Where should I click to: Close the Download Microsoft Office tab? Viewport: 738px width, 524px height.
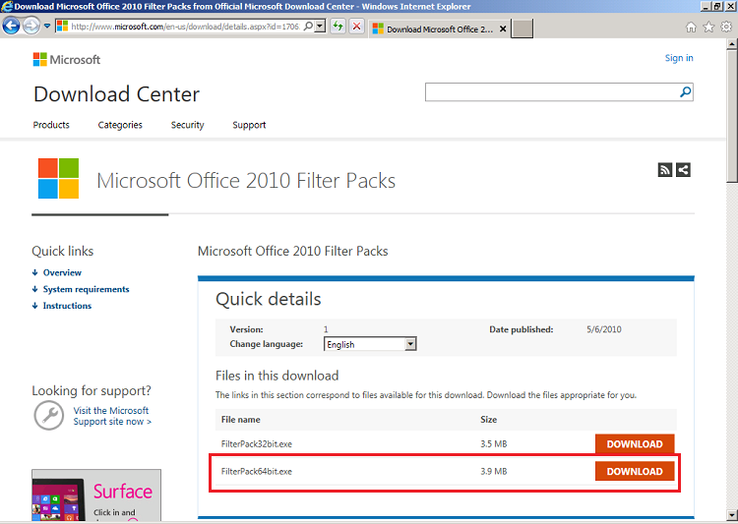504,29
